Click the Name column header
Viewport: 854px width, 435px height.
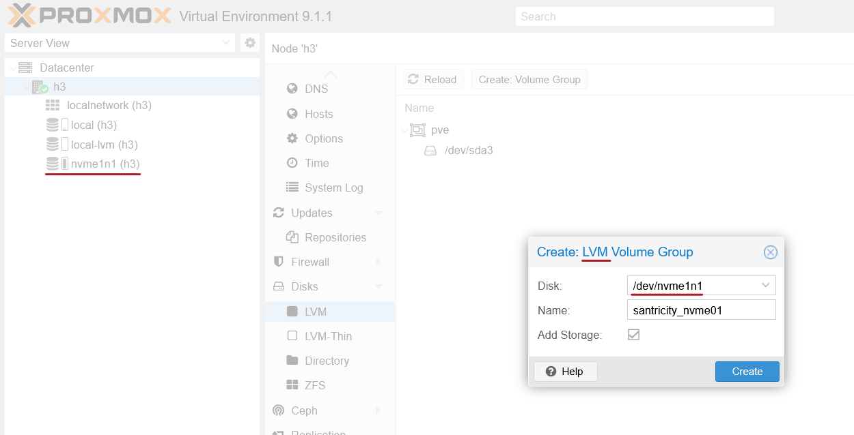tap(419, 108)
